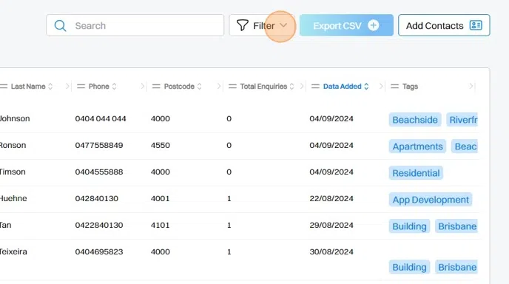Viewport: 509px width, 284px height.
Task: Focus the Search input field
Action: pos(135,25)
